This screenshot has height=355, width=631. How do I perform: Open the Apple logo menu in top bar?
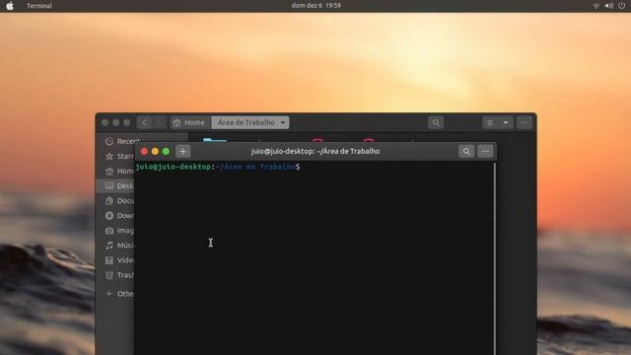[10, 6]
